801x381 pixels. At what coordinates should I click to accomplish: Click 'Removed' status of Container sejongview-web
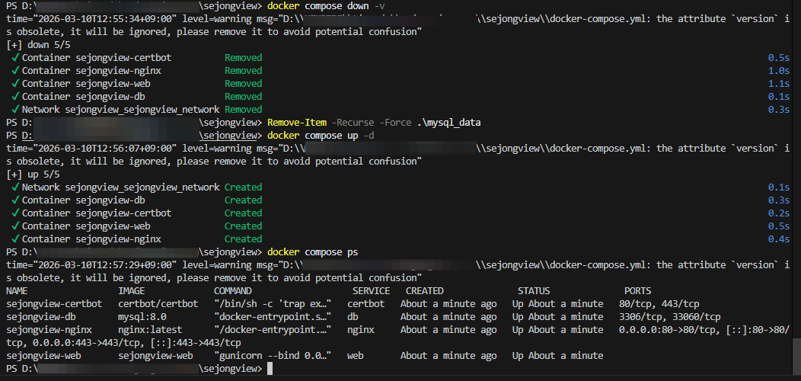tap(243, 83)
